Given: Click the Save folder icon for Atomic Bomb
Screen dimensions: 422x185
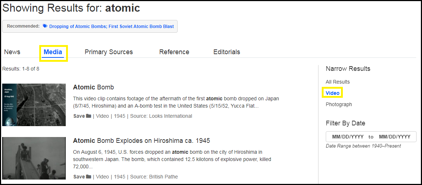Looking at the screenshot, I should click(x=89, y=116).
